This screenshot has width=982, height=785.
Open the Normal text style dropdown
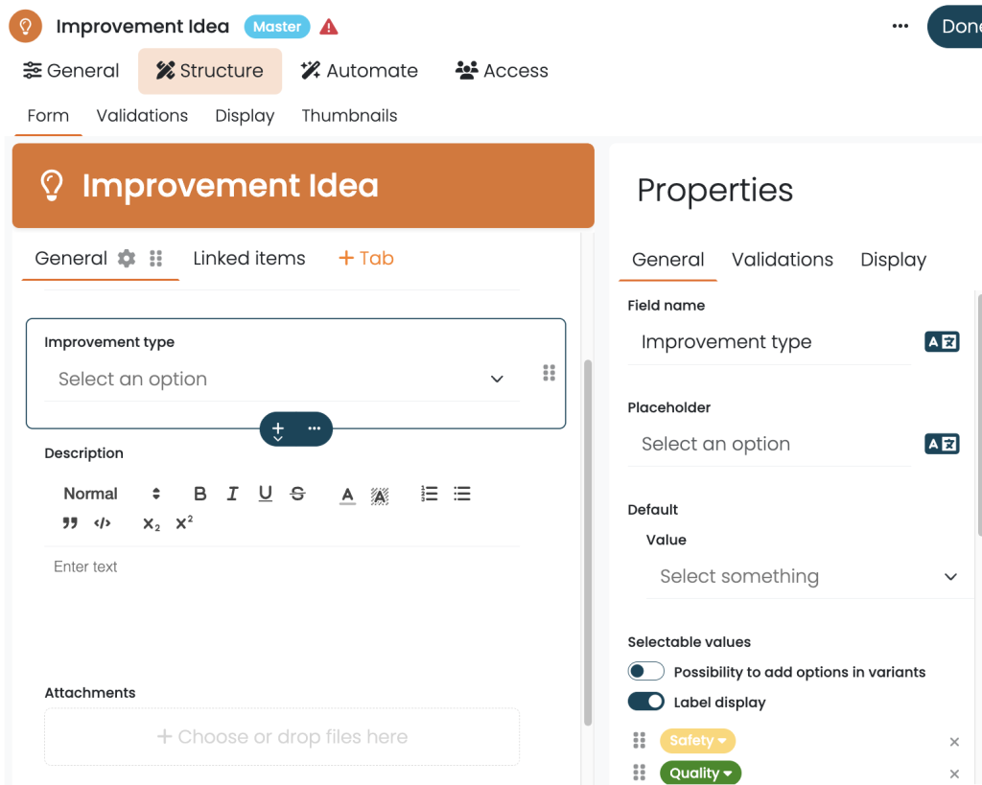coord(111,494)
